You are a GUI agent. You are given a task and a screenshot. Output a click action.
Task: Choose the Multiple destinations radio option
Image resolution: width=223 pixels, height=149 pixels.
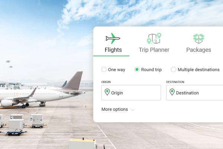(x=173, y=69)
